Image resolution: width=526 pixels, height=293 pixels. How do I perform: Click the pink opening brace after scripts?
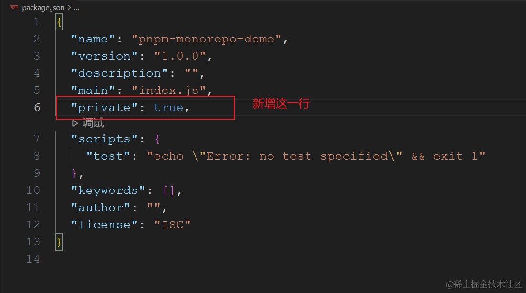point(158,139)
